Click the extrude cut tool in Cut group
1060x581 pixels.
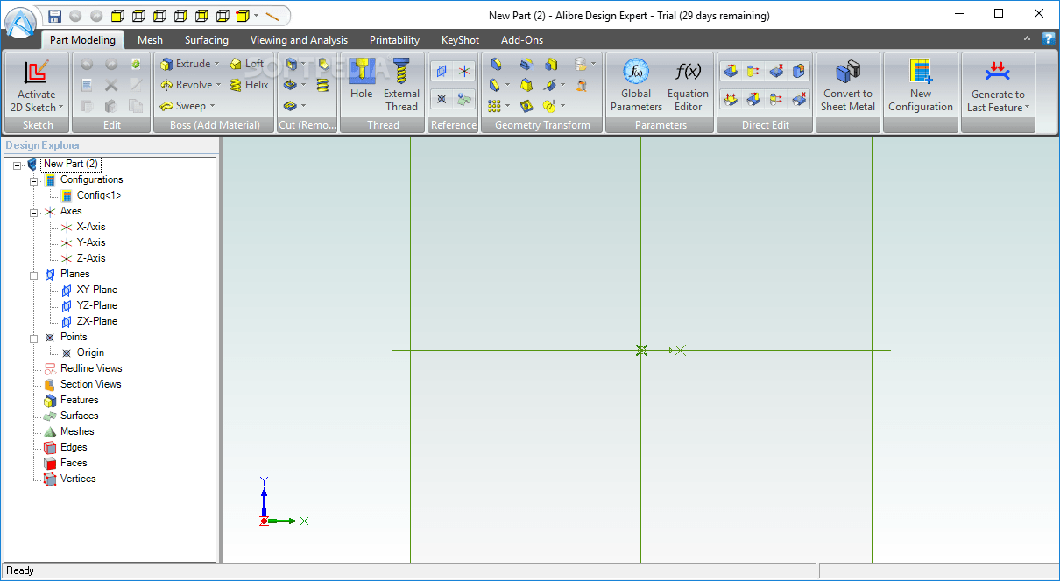[x=292, y=64]
